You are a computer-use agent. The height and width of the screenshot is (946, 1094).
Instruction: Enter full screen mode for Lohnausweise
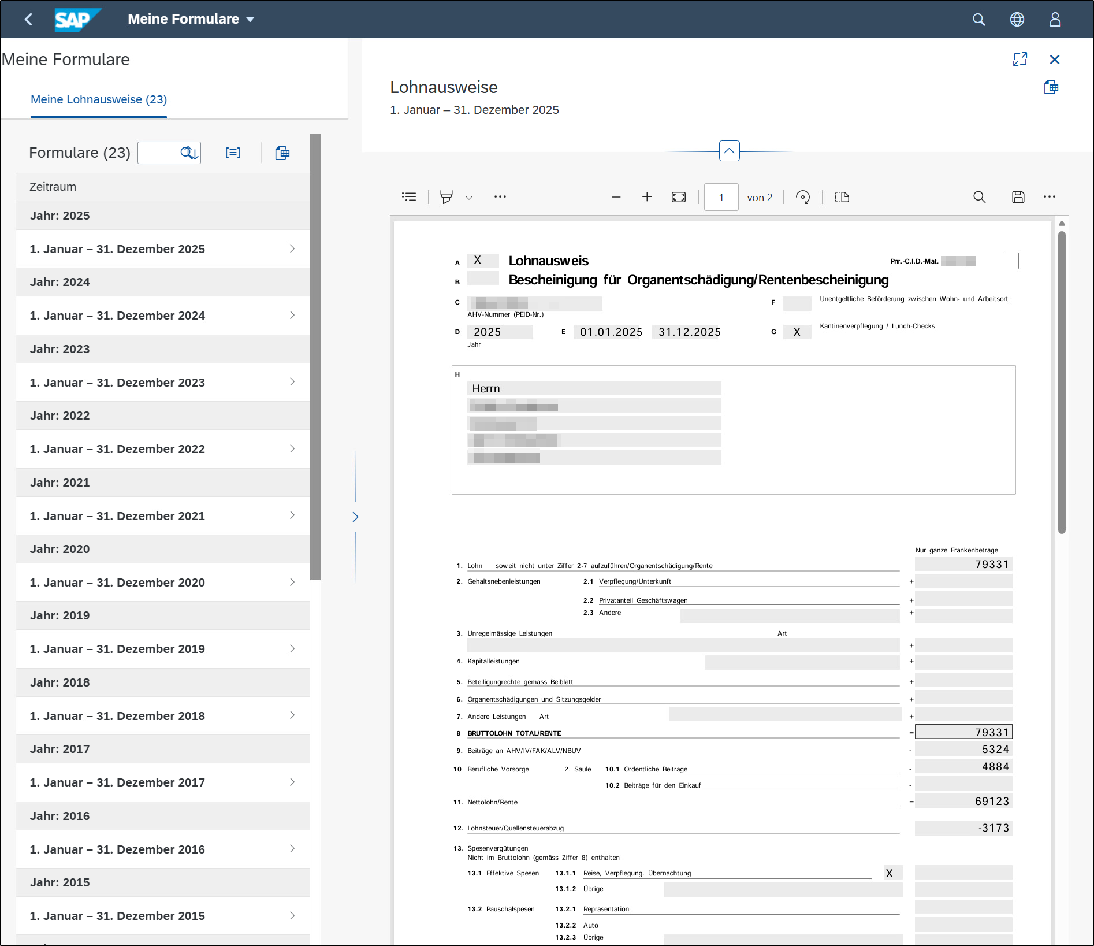click(1020, 60)
